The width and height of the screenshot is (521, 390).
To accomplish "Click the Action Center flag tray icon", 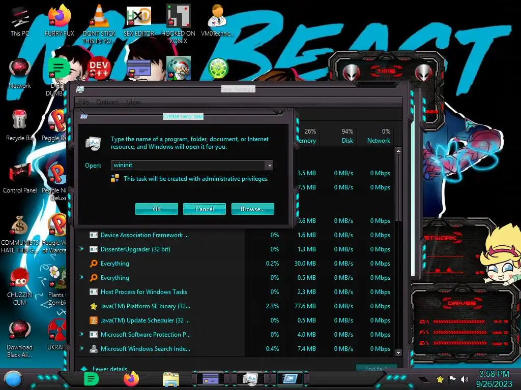I will (452, 379).
